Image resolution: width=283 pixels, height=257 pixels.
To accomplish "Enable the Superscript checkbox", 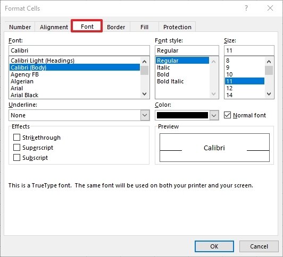I will (16, 147).
